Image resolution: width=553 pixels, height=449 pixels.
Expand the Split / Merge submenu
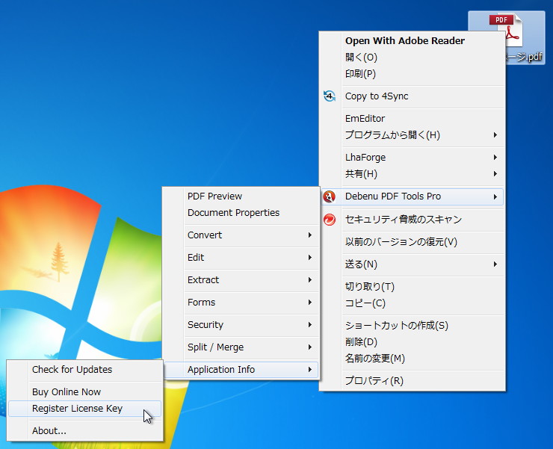point(241,347)
